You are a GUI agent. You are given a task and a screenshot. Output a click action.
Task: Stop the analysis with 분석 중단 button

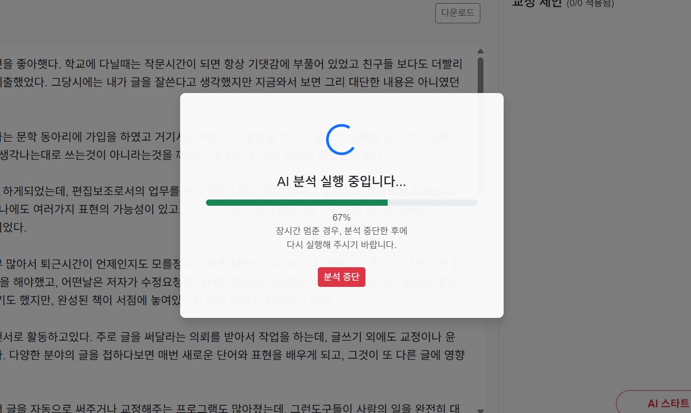coord(342,277)
